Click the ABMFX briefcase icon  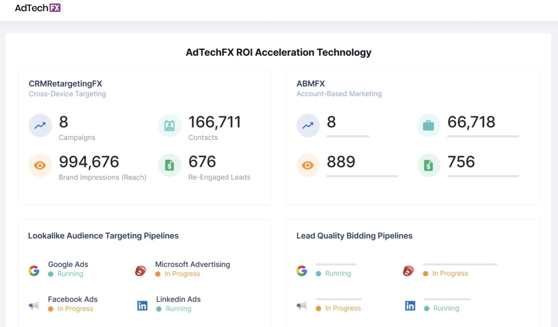tap(428, 126)
